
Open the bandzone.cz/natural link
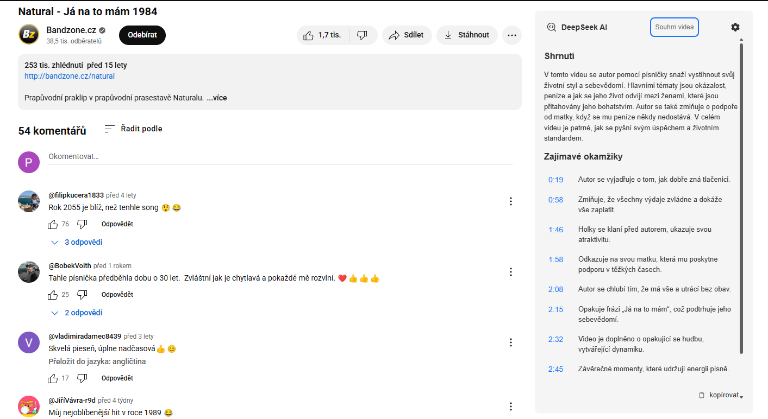point(70,76)
